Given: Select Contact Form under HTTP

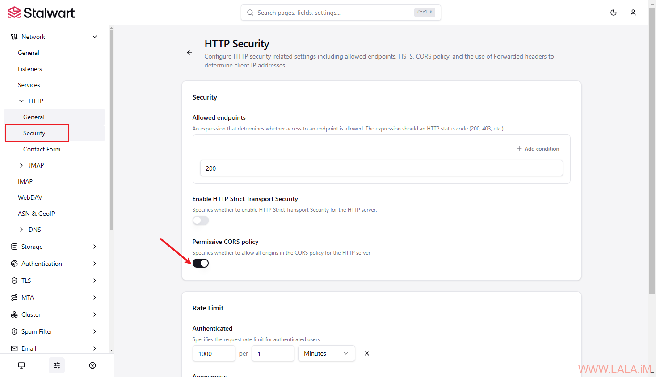Looking at the screenshot, I should (42, 149).
